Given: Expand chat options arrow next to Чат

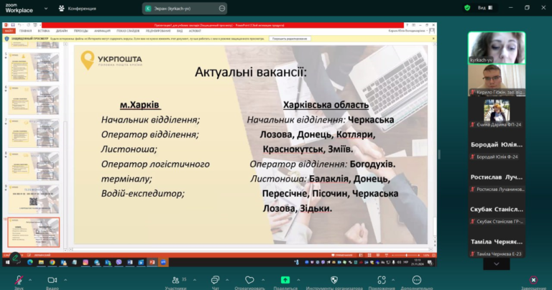Looking at the screenshot, I should click(227, 280).
